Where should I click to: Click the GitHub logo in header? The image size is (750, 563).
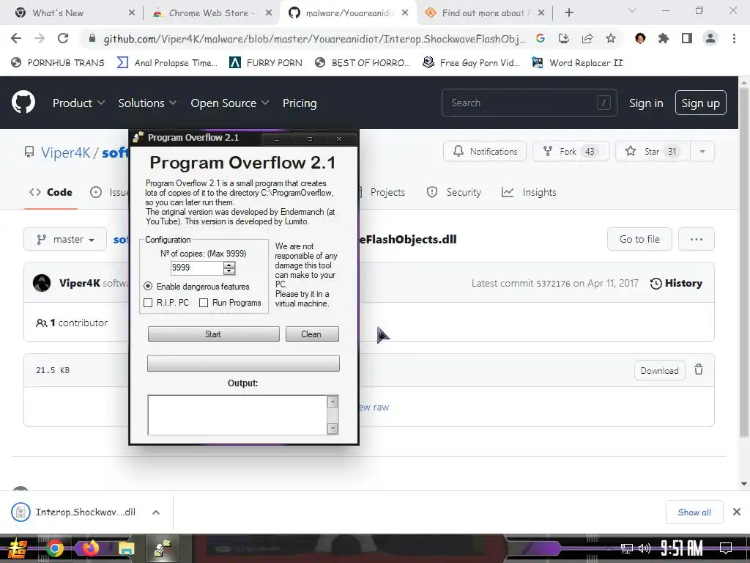click(x=23, y=102)
